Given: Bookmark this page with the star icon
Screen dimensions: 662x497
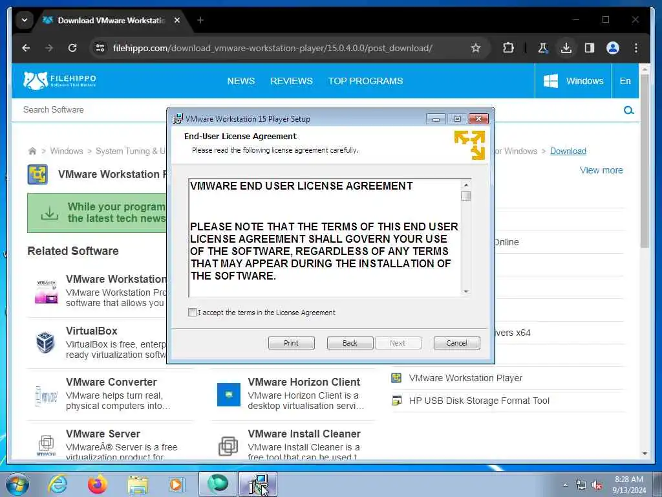Looking at the screenshot, I should coord(476,48).
